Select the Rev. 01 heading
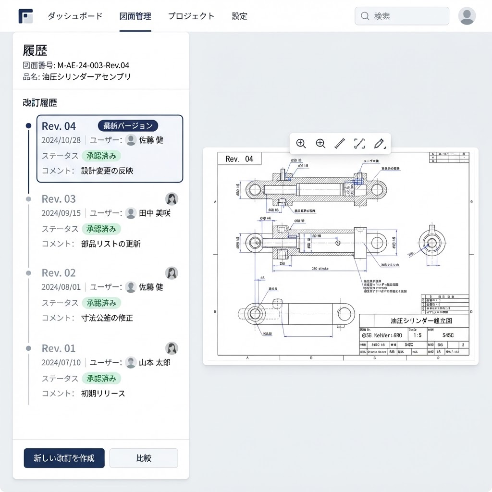The width and height of the screenshot is (492, 492). tap(59, 348)
